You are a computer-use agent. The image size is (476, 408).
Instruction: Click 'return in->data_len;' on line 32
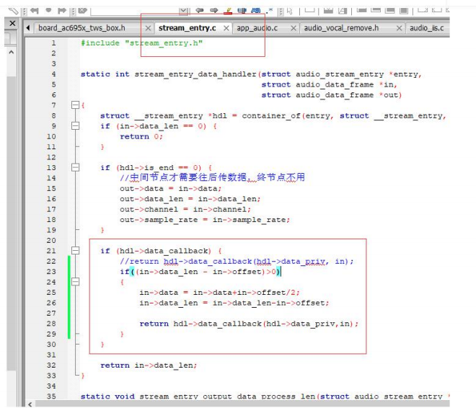pos(149,365)
